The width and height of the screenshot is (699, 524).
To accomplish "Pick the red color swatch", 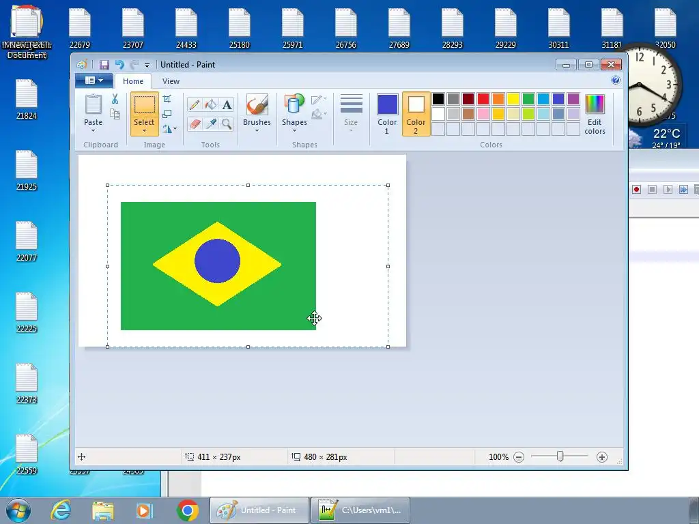I will coord(483,99).
